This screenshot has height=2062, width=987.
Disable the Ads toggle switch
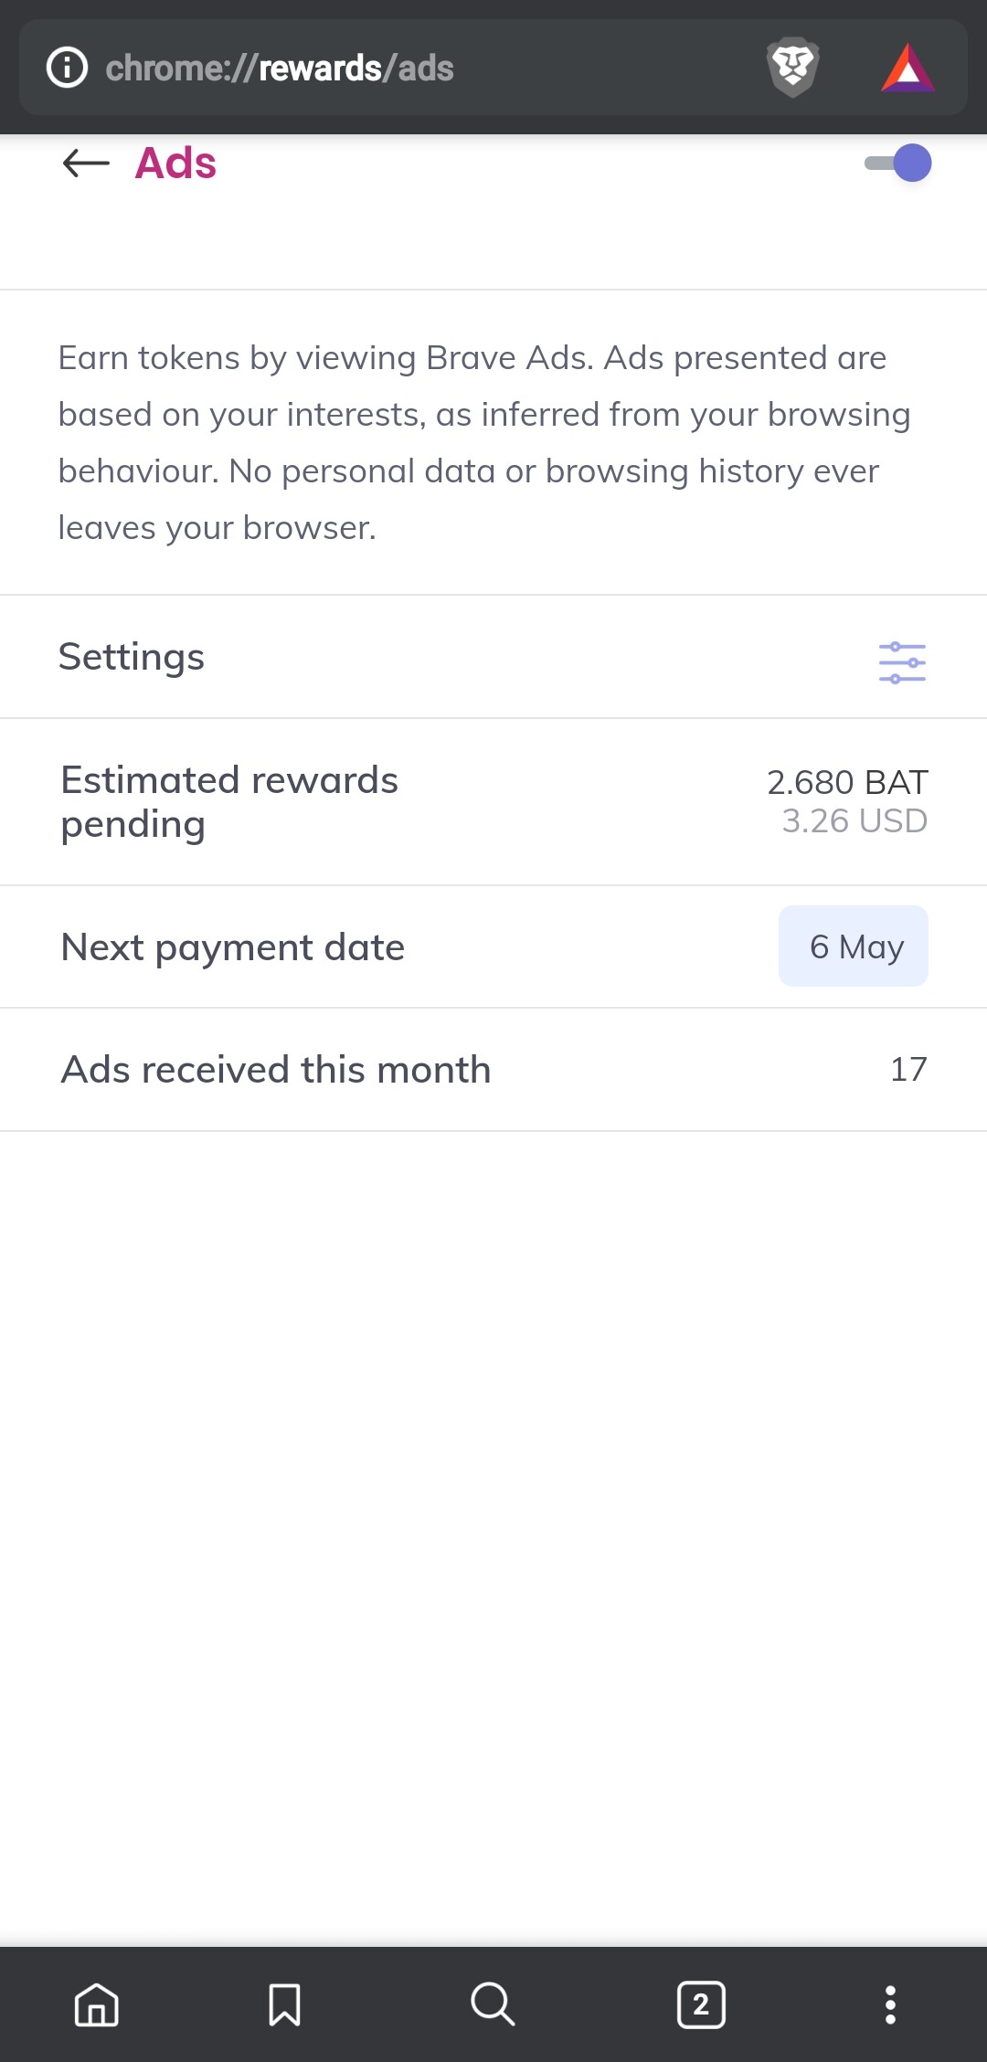coord(898,164)
